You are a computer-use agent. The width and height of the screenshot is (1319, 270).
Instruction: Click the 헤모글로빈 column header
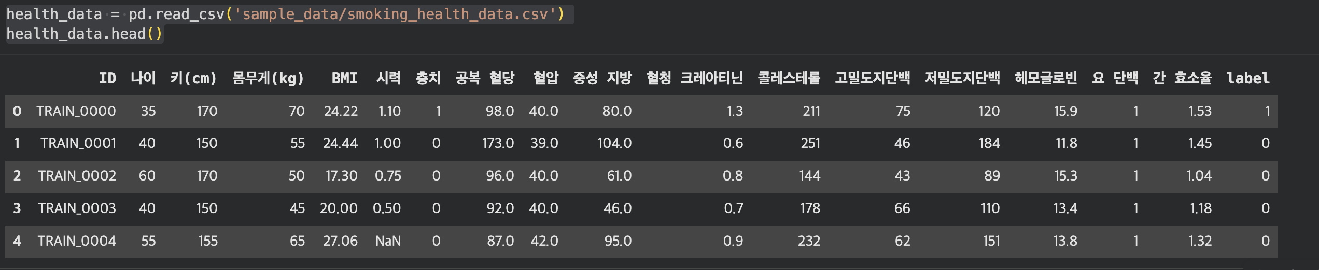click(1046, 78)
